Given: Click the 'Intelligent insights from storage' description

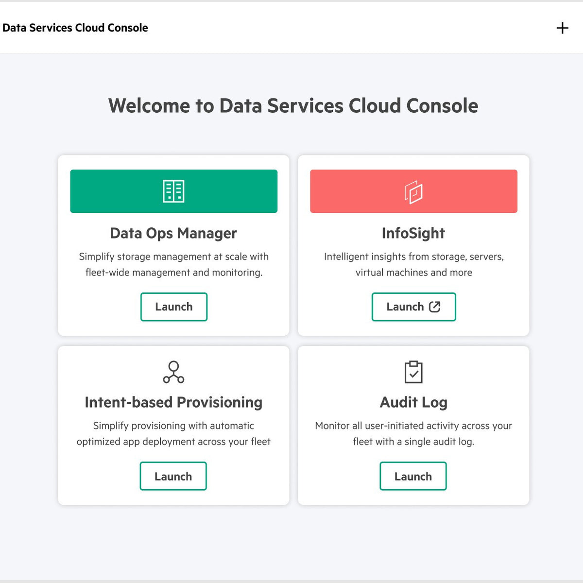Looking at the screenshot, I should [x=413, y=264].
